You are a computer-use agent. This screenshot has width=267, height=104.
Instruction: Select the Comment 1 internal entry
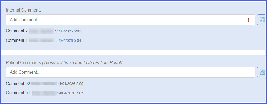click(x=17, y=40)
